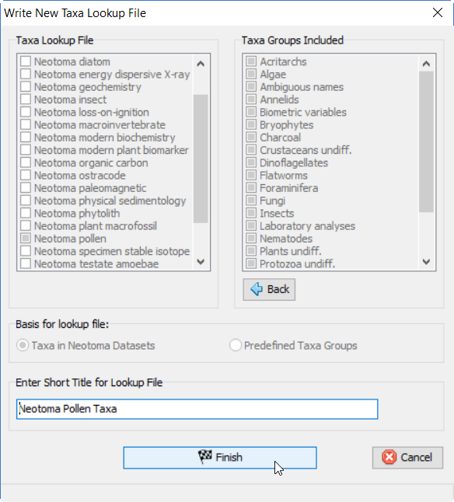The height and width of the screenshot is (502, 454).
Task: Click scroll up arrow in Taxa Groups Included list
Action: tap(426, 64)
